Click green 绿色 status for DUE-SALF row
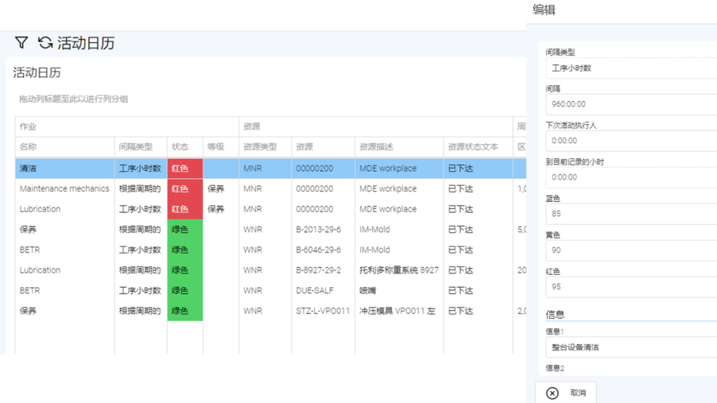The width and height of the screenshot is (717, 403). [185, 291]
